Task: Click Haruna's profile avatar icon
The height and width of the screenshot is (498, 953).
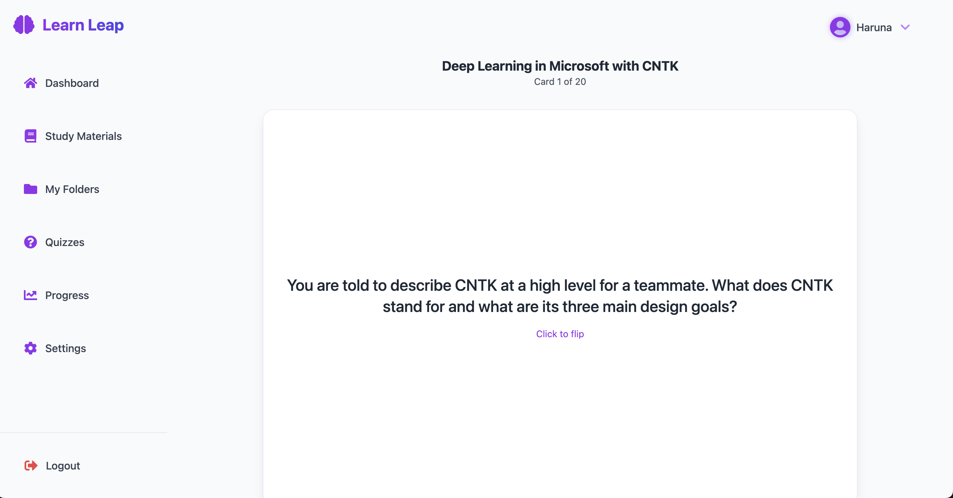Action: point(840,27)
